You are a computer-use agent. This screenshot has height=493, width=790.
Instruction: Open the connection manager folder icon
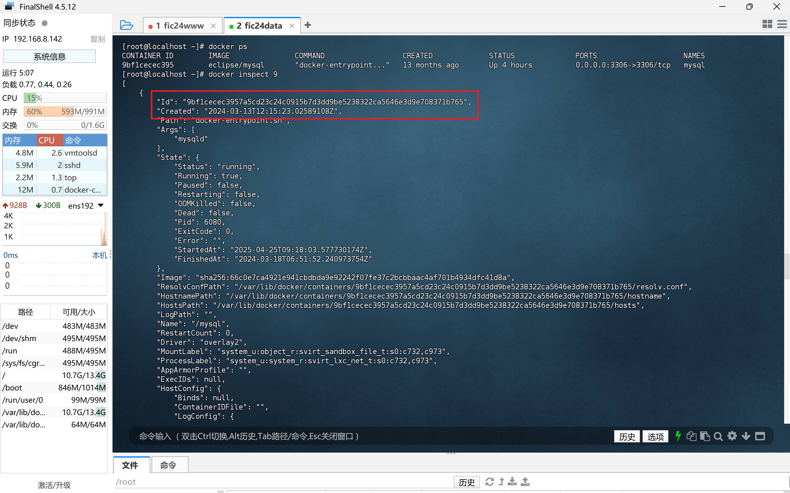coord(126,25)
